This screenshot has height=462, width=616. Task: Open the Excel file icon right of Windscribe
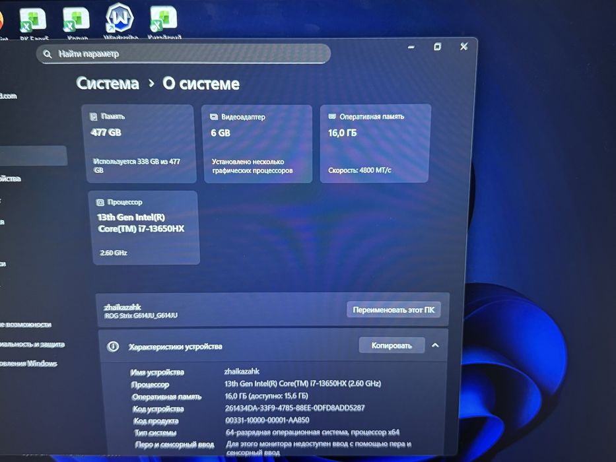[x=164, y=22]
